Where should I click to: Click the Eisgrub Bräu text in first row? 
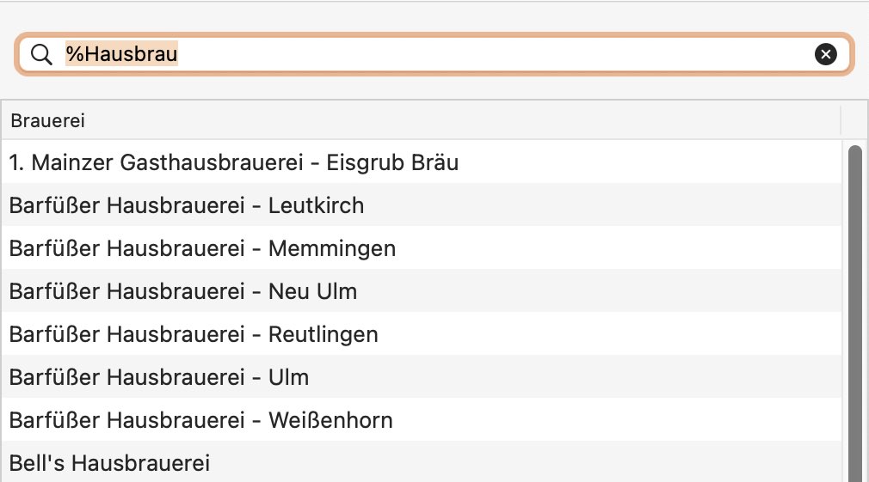coord(392,162)
